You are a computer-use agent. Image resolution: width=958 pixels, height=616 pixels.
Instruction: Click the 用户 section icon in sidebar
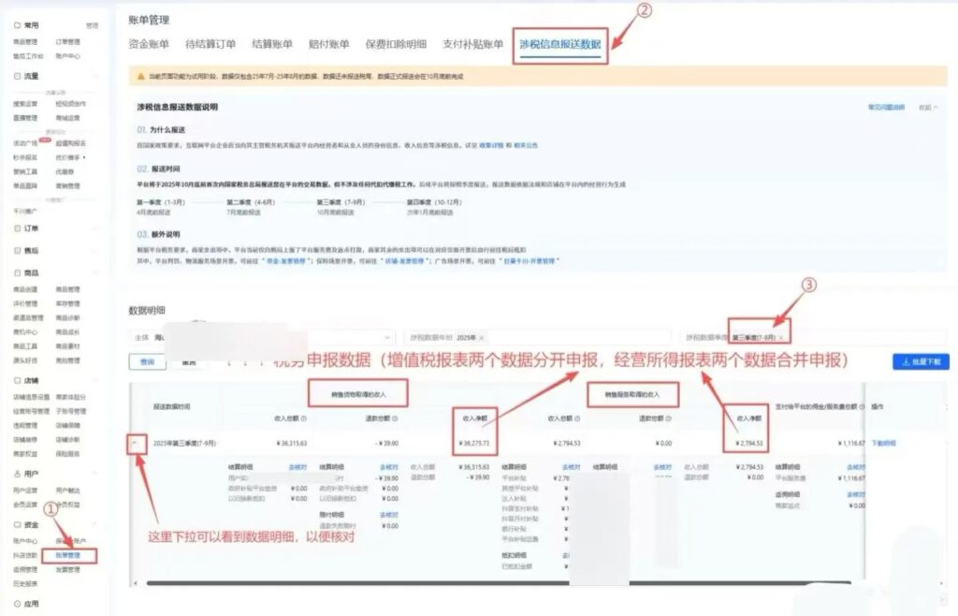(17, 472)
